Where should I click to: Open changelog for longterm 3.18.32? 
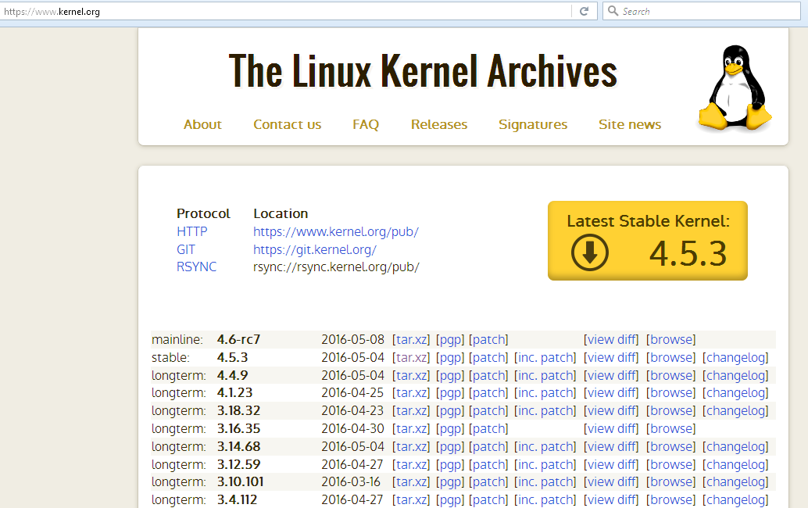(735, 411)
